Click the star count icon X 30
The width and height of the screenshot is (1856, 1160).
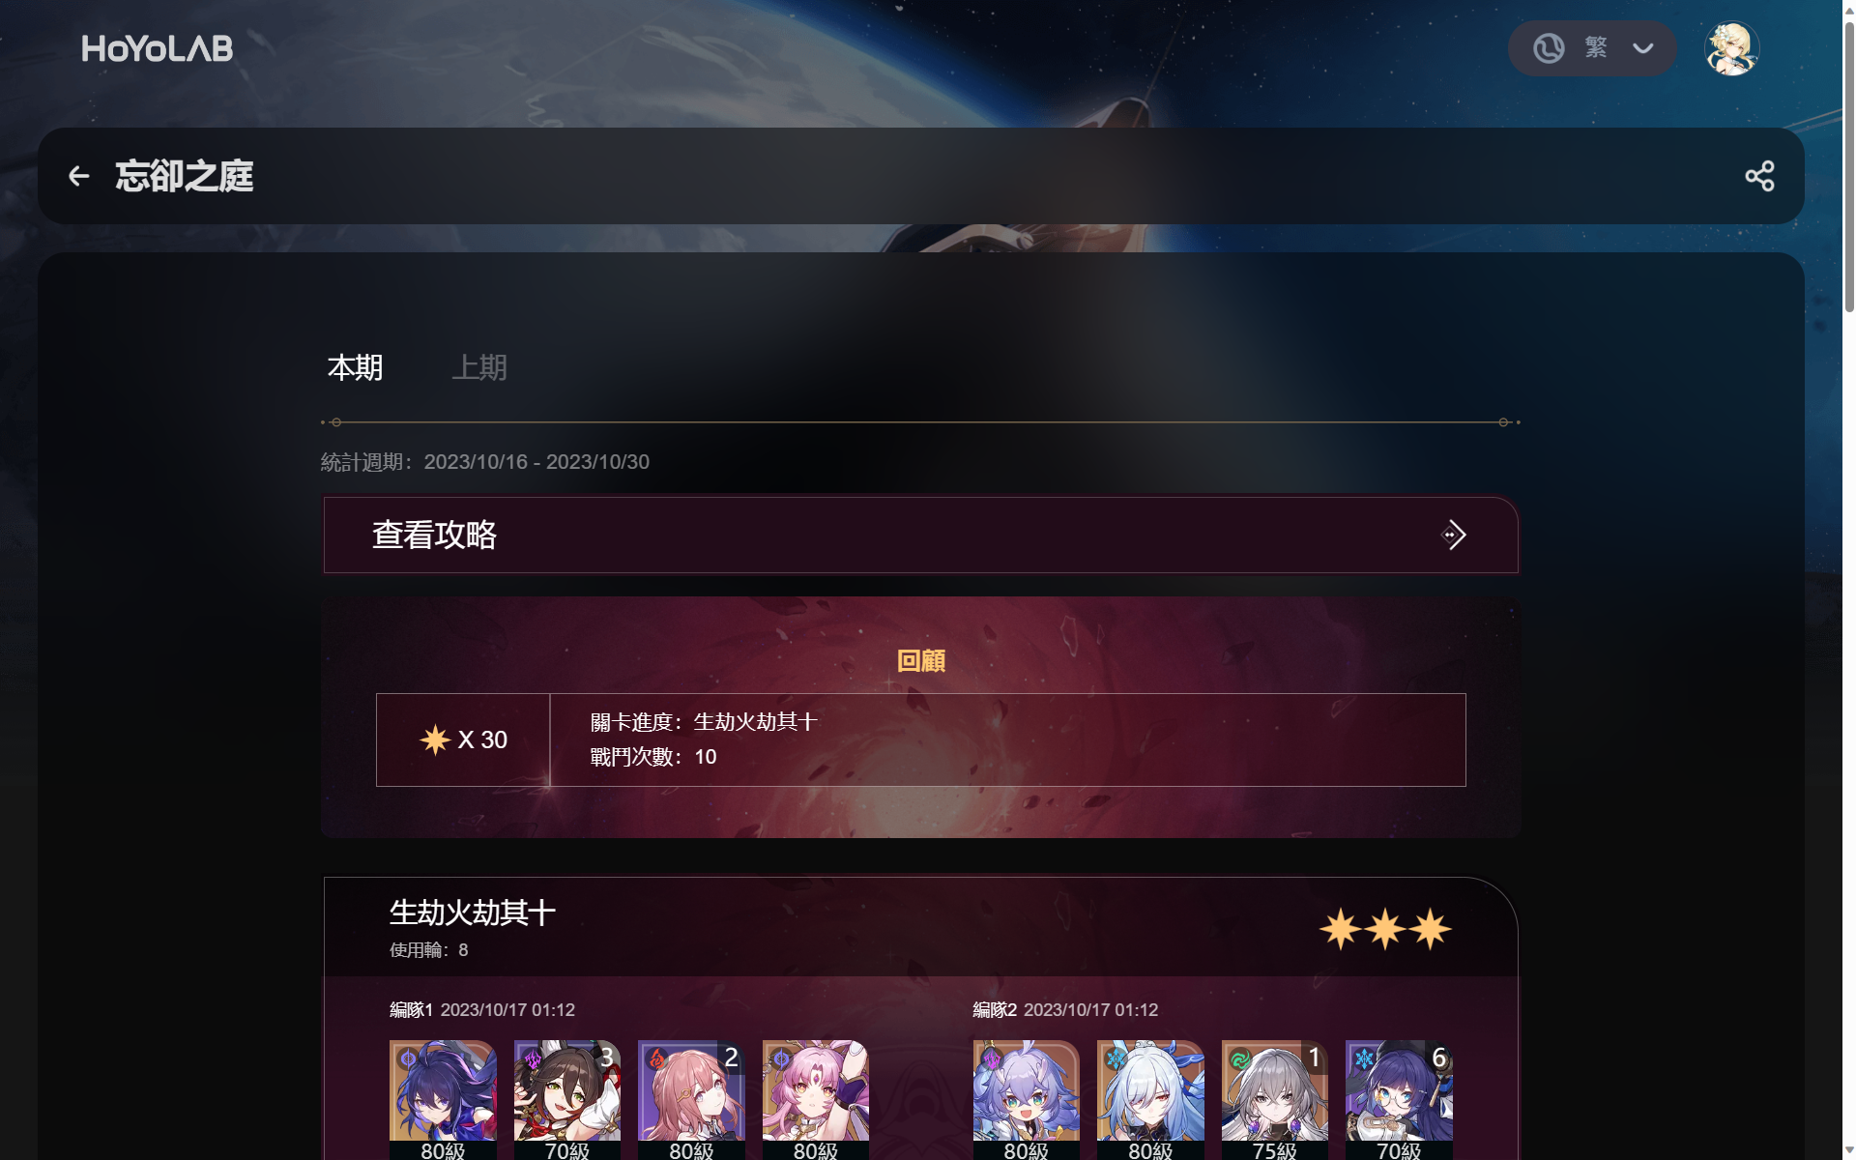click(435, 739)
